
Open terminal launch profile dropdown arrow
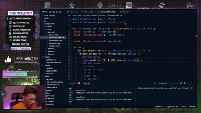156,83
